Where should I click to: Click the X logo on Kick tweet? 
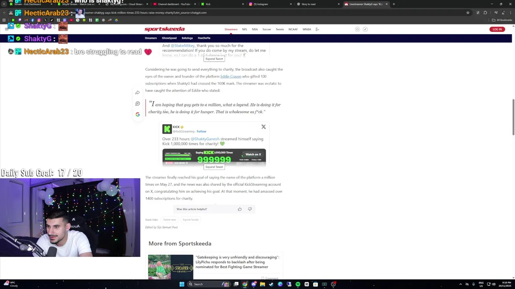pyautogui.click(x=264, y=127)
